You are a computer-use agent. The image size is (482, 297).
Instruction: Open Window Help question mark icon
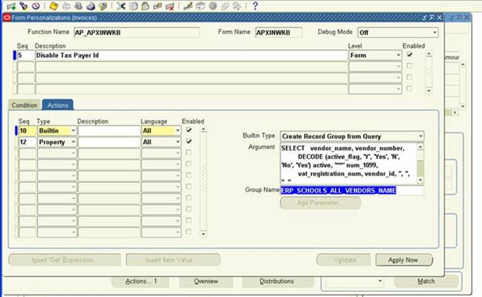(255, 6)
